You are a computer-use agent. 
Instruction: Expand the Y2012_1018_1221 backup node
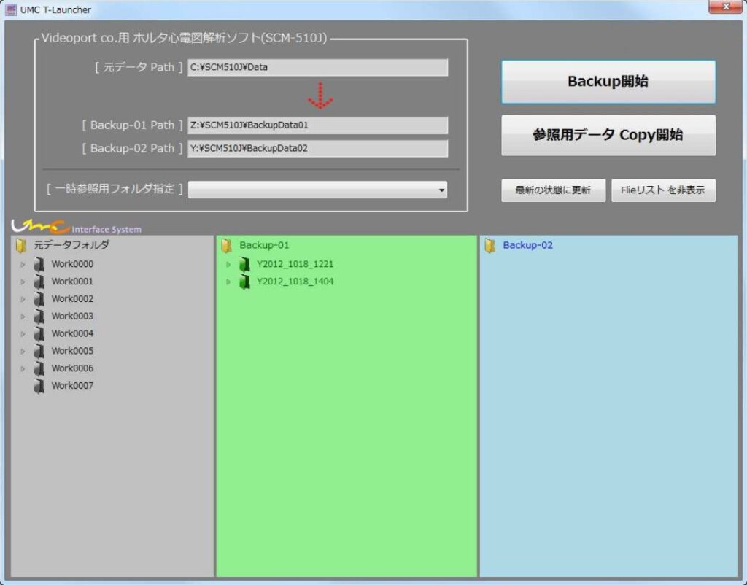coord(228,264)
